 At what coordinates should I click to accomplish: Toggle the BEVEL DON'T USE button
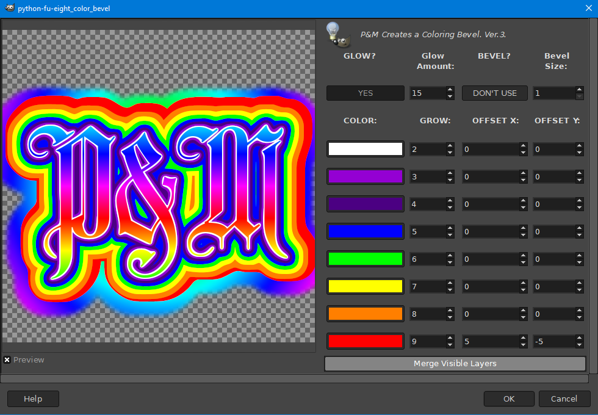[x=495, y=93]
